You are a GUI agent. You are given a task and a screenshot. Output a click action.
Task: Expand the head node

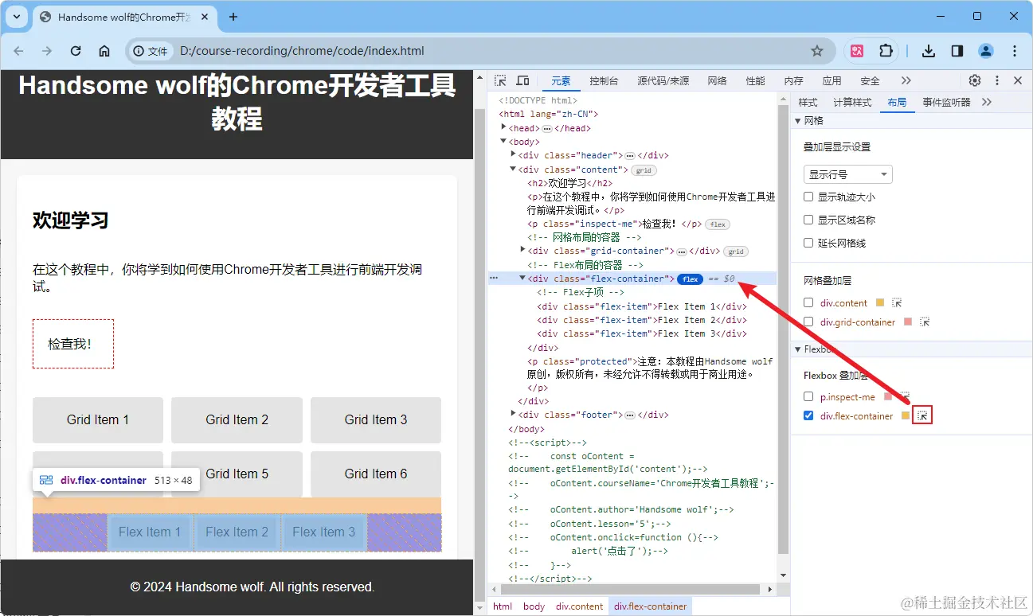[x=503, y=128]
